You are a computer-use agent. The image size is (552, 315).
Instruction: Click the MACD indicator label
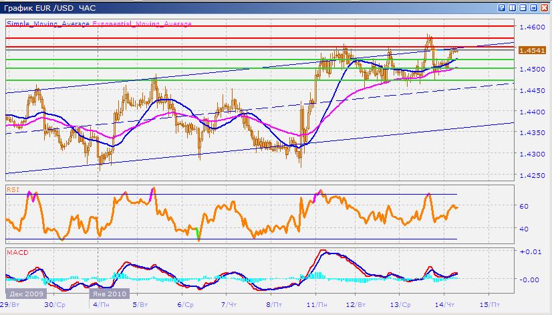pyautogui.click(x=17, y=252)
